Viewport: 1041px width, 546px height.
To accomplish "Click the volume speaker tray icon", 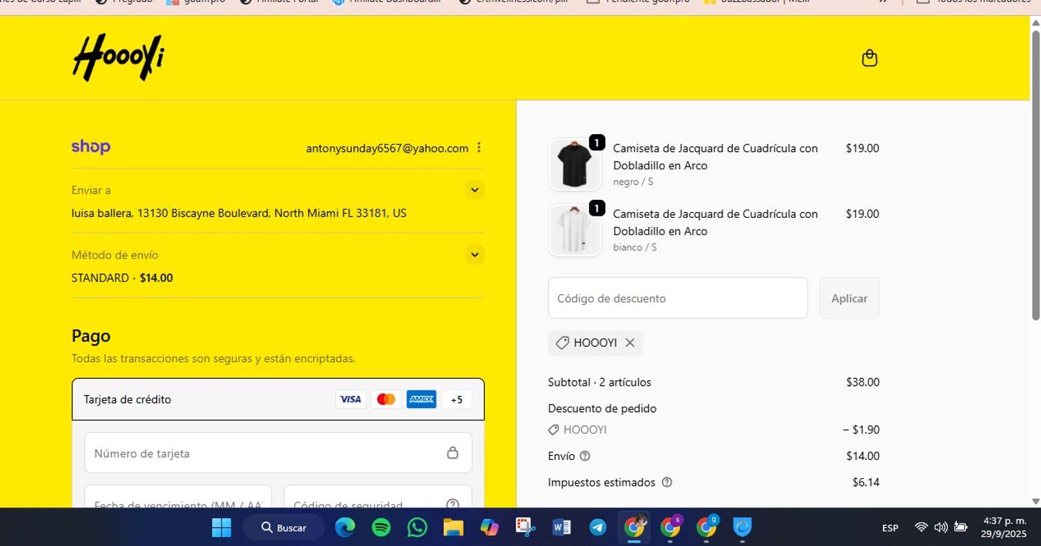I will pyautogui.click(x=941, y=527).
